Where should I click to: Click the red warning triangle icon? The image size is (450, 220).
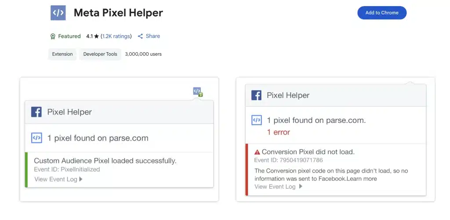[x=257, y=152]
